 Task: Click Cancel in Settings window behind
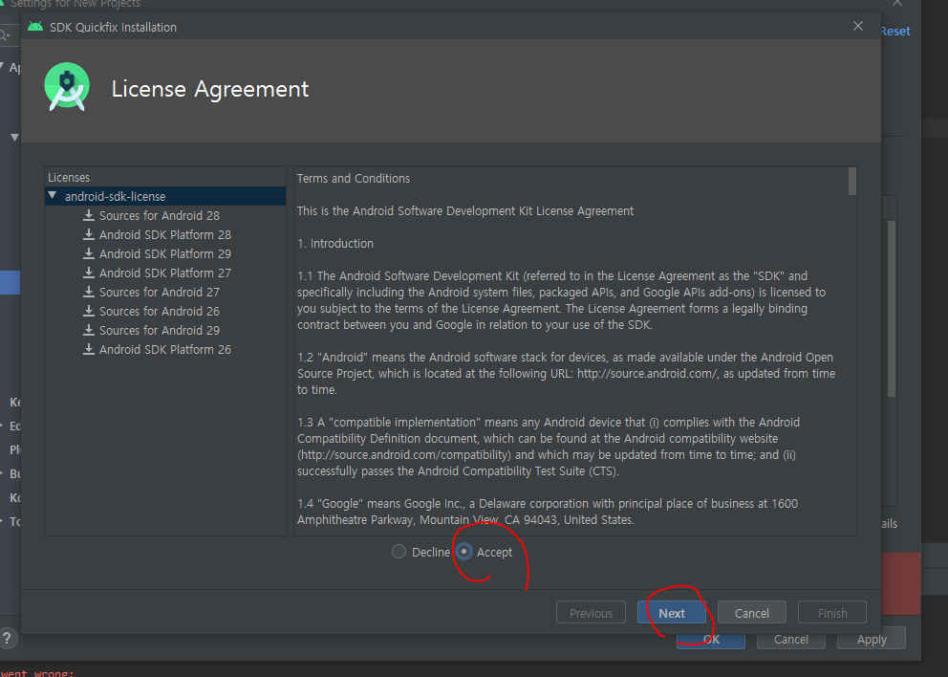click(x=791, y=640)
